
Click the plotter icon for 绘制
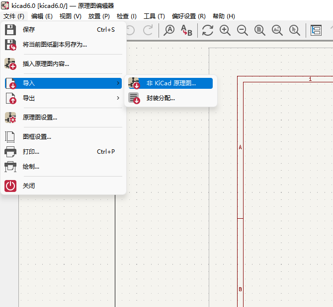10,167
